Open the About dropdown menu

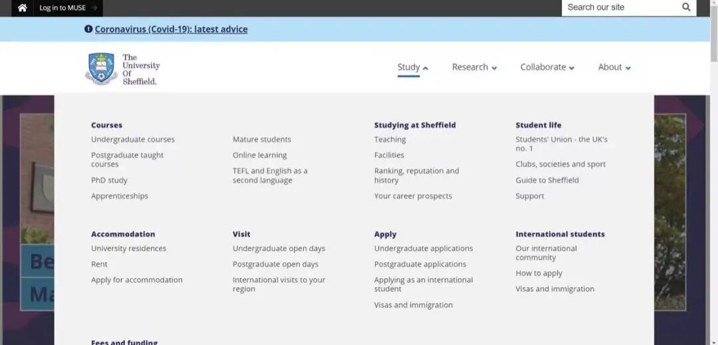pyautogui.click(x=614, y=67)
